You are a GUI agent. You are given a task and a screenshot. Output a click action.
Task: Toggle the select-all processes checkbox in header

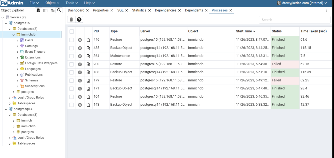[x=71, y=31]
